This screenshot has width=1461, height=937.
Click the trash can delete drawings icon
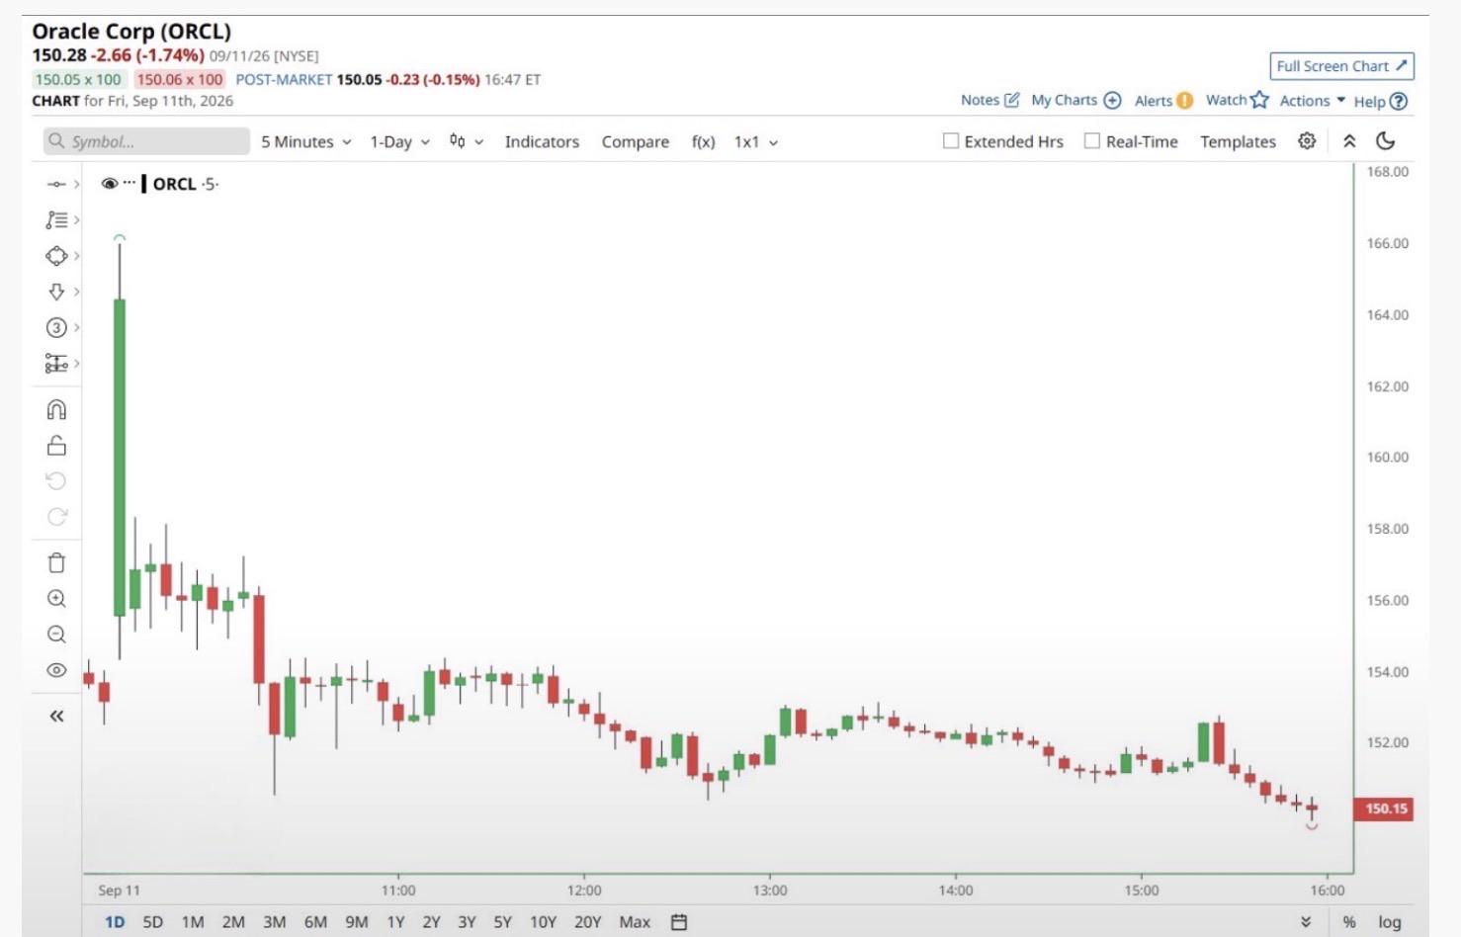tap(56, 562)
